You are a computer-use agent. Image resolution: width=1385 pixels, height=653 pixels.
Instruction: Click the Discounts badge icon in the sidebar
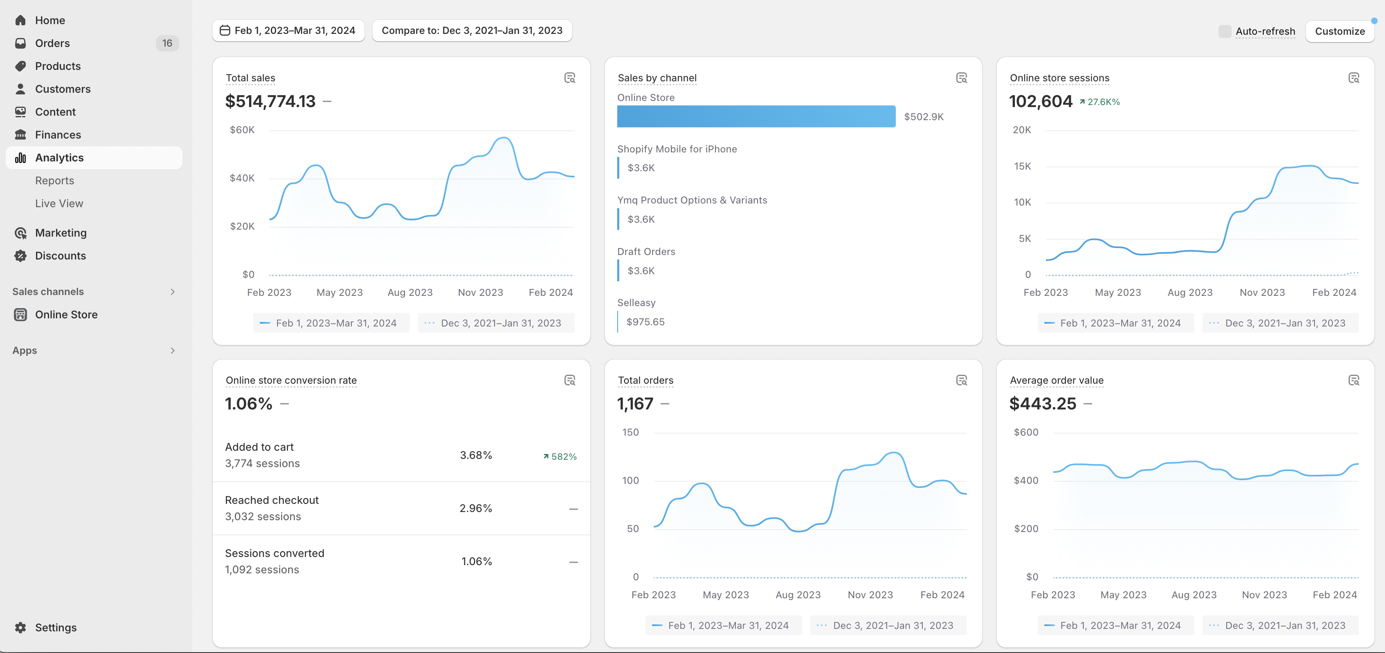[x=20, y=256]
